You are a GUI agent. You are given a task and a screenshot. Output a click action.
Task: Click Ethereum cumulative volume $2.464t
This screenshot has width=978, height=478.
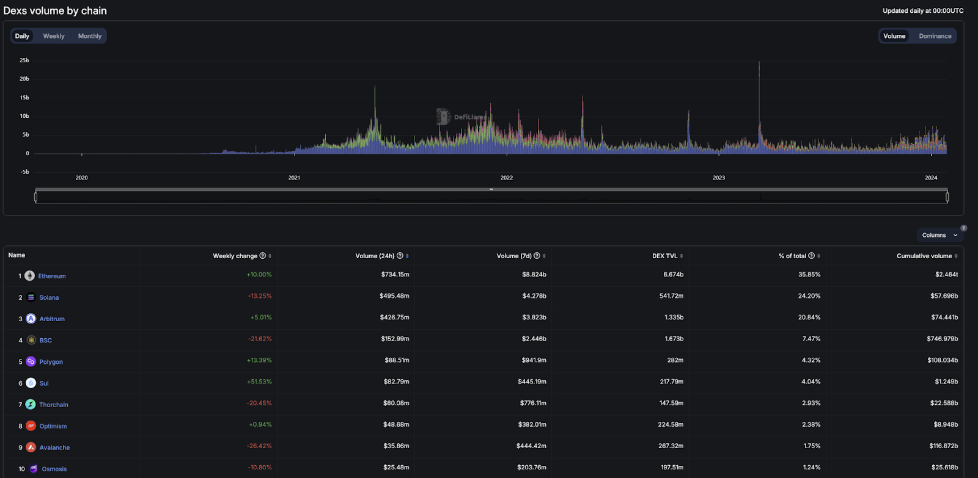point(947,275)
